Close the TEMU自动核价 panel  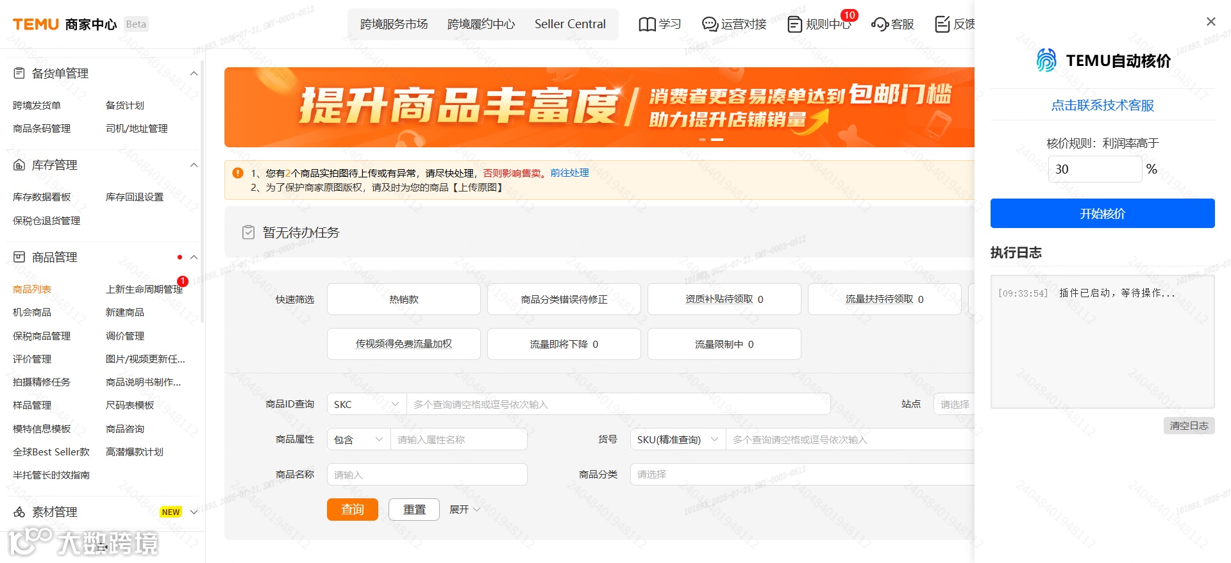click(x=1211, y=22)
